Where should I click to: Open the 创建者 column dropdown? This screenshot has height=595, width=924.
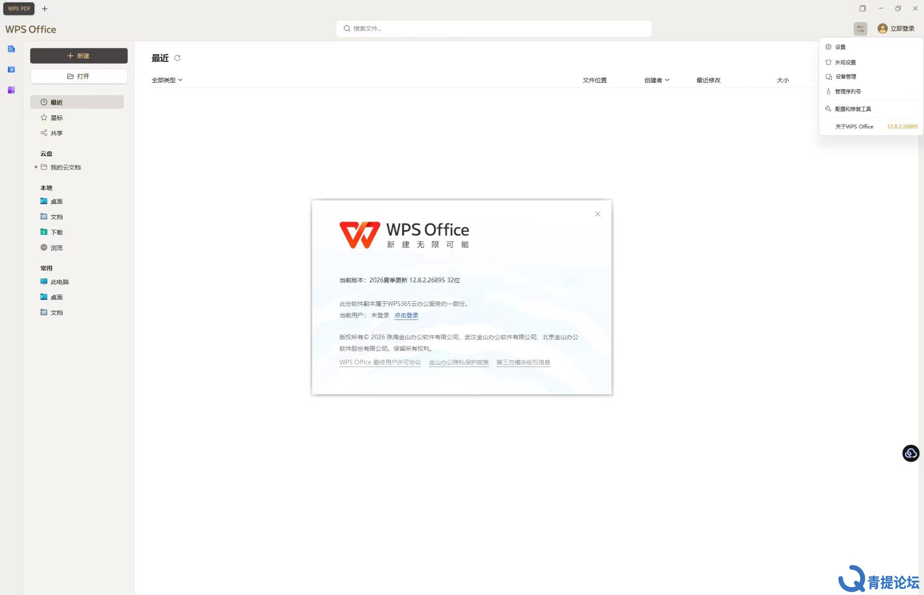coord(656,80)
